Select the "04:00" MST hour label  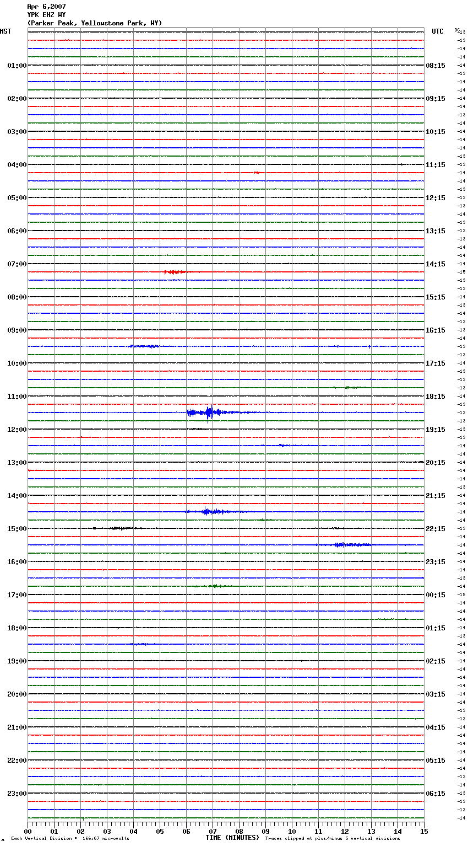[x=17, y=165]
